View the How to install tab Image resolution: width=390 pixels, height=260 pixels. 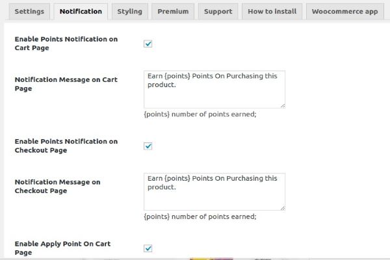click(x=272, y=12)
